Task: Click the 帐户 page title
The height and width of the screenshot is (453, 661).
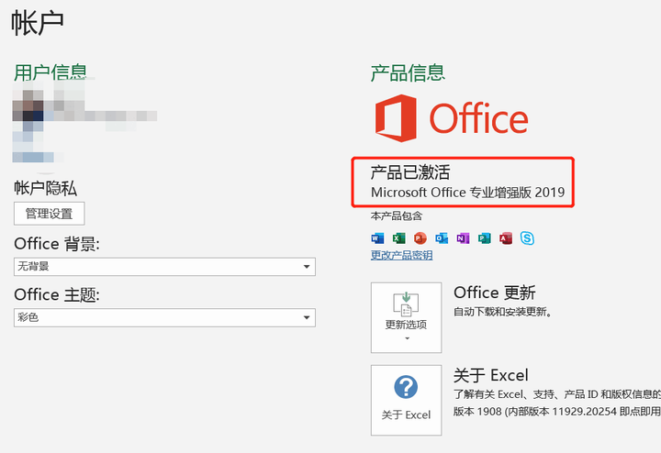Action: [37, 23]
